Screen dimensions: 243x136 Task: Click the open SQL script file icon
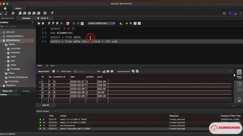coord(39,23)
